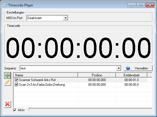Image resolution: width=157 pixels, height=117 pixels.
Task: Click the Verwalten button
Action: pos(138,68)
